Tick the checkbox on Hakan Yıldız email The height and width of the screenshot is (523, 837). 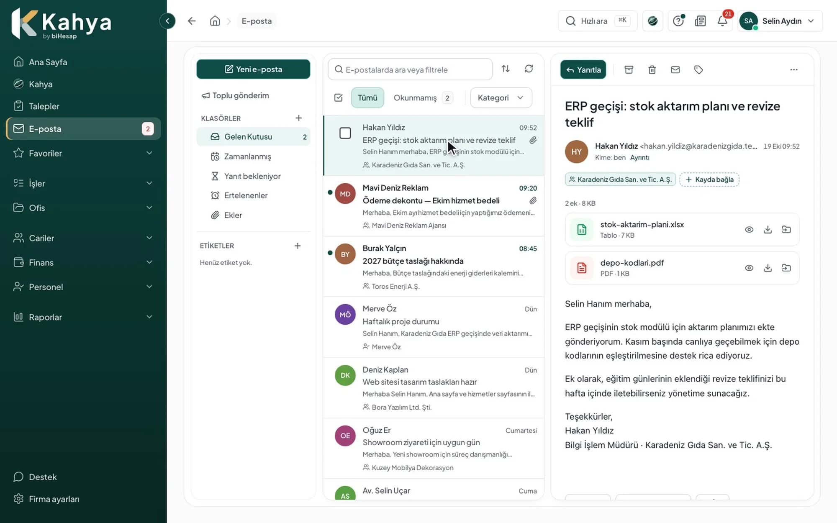coord(345,133)
